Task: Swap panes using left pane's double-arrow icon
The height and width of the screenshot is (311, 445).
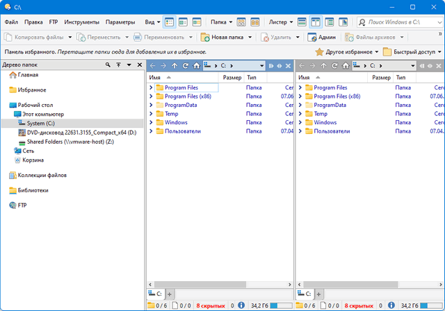Action: coord(280,66)
